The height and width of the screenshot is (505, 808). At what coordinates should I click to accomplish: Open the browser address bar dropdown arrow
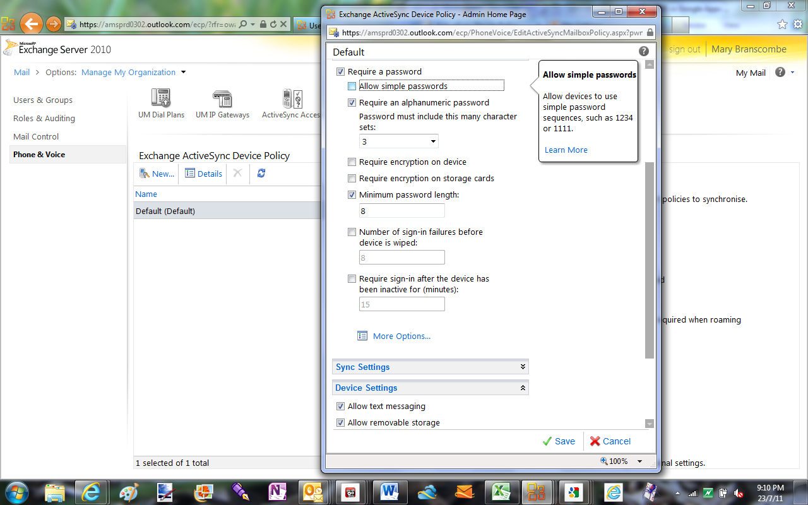pos(254,25)
